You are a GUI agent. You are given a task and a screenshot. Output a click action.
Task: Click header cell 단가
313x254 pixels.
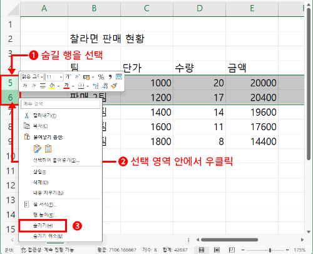coord(146,68)
